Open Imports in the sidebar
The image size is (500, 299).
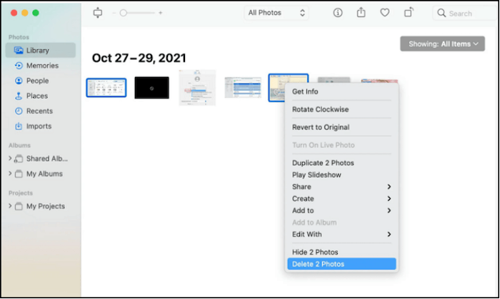[39, 126]
